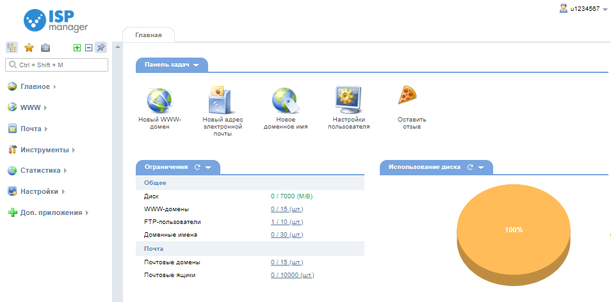
Task: Click arrow next to Доп. приложения
Action: [87, 213]
